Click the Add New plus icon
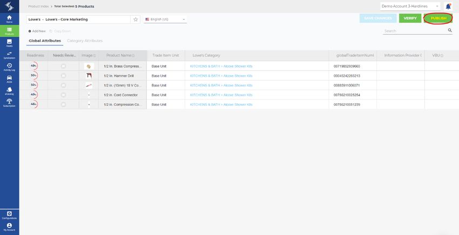The image size is (459, 235). tap(30, 31)
